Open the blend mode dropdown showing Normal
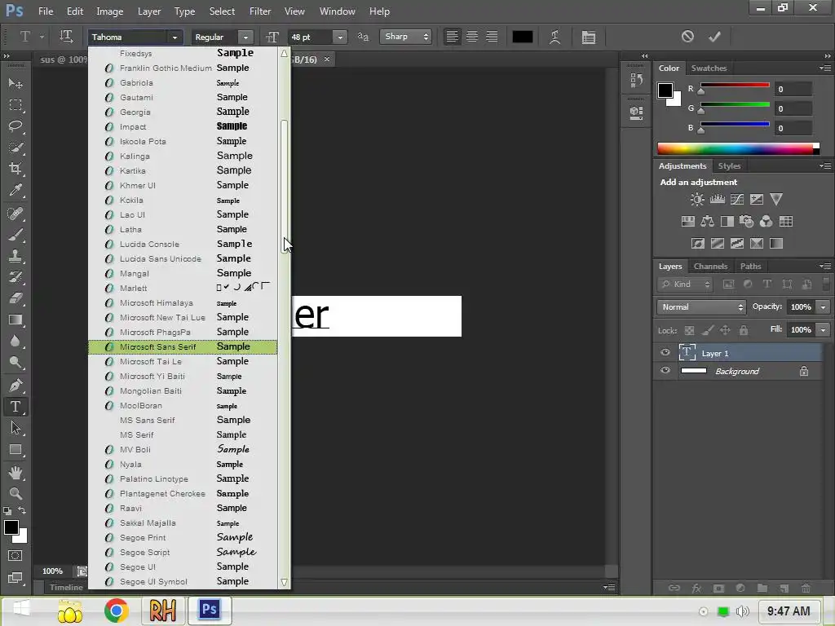This screenshot has width=835, height=626. pyautogui.click(x=701, y=307)
